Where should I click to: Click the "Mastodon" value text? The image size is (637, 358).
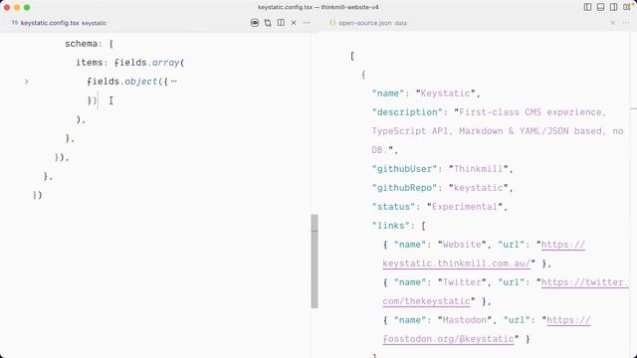(x=465, y=320)
